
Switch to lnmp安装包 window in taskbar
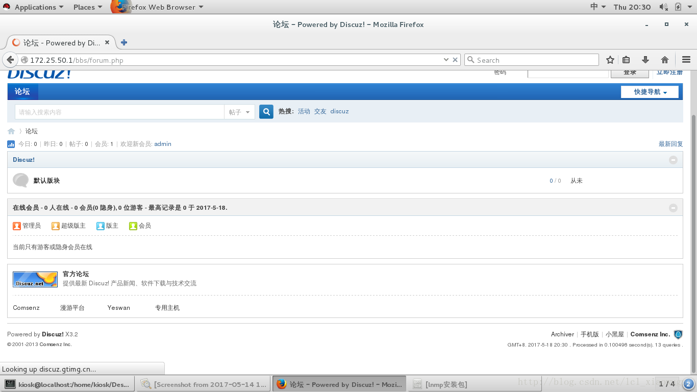tap(475, 384)
